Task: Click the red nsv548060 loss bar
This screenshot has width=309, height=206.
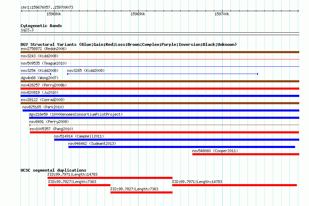Action: [246, 154]
